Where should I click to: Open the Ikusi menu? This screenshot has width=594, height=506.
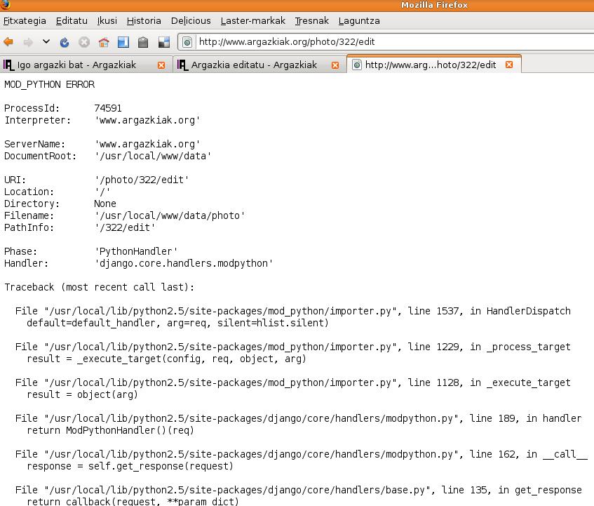pos(107,21)
